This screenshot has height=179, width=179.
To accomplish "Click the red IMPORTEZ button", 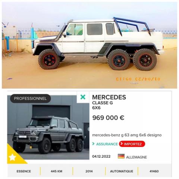I will (132, 144).
